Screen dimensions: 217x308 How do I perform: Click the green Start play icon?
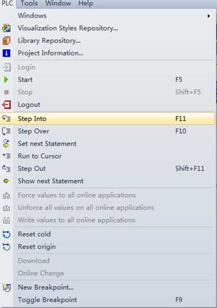click(x=6, y=80)
